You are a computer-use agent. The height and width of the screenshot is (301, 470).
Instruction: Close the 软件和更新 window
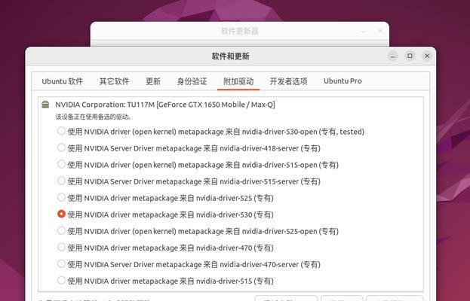[x=427, y=56]
